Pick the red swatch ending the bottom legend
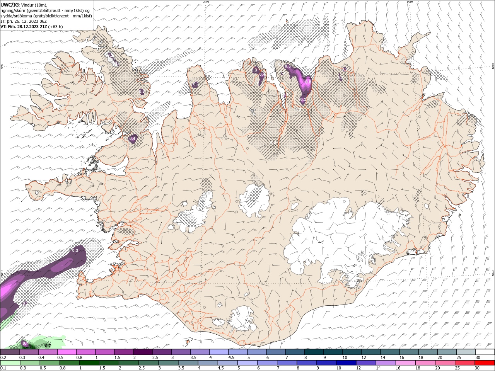The width and height of the screenshot is (495, 371). (485, 363)
